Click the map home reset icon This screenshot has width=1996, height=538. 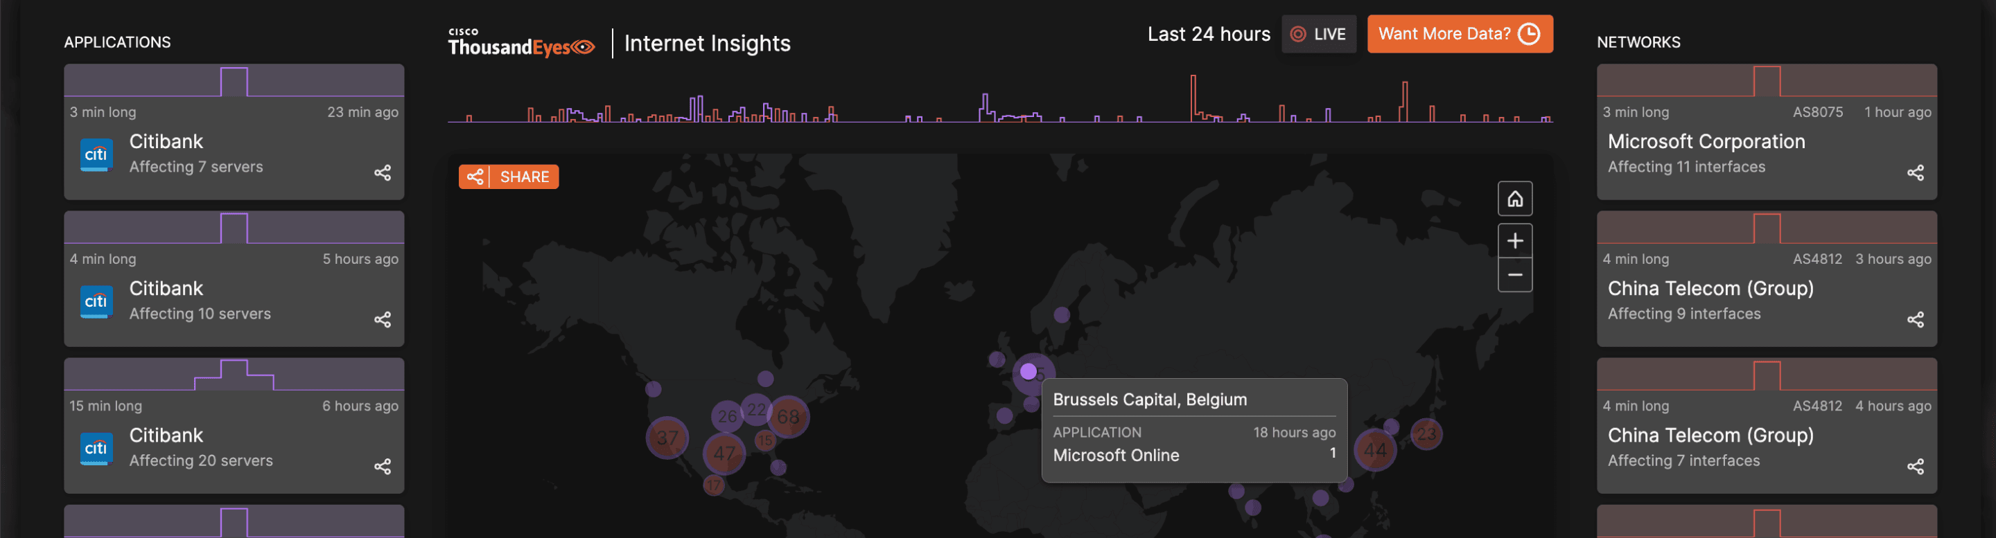click(x=1515, y=199)
